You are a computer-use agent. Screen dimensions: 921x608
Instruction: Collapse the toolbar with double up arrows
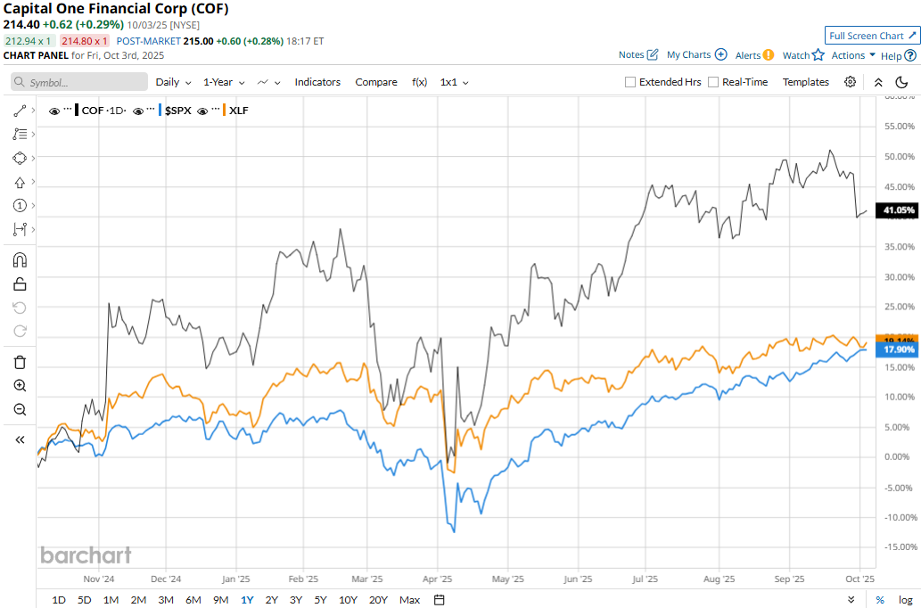878,82
